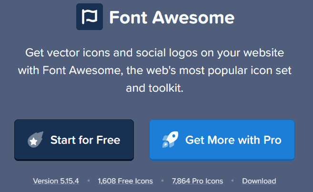Viewport: 313px width, 192px height.
Task: Follow the Download link
Action: point(259,181)
